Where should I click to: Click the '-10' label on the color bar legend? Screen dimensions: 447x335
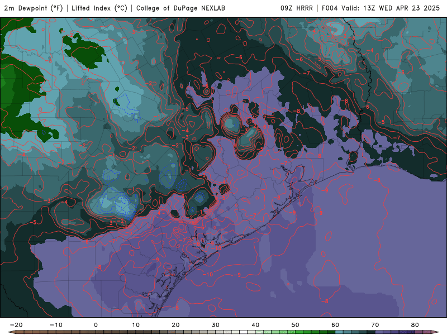click(56, 325)
